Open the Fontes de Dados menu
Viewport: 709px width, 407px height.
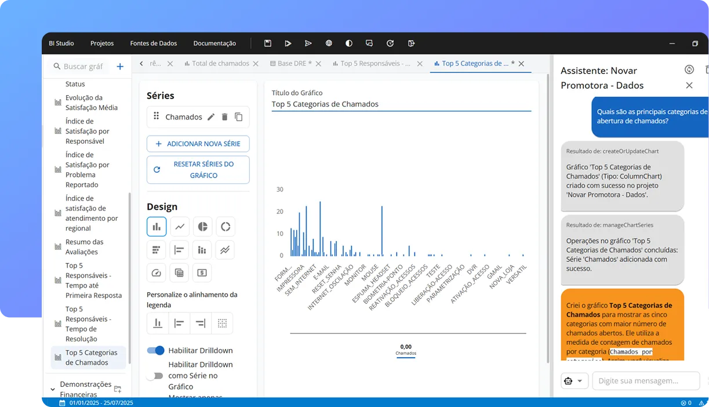[153, 43]
